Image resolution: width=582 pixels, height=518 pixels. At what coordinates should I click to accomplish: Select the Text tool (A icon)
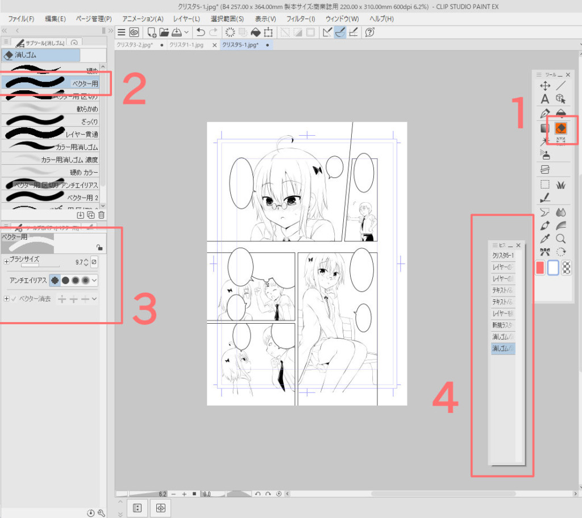(545, 99)
